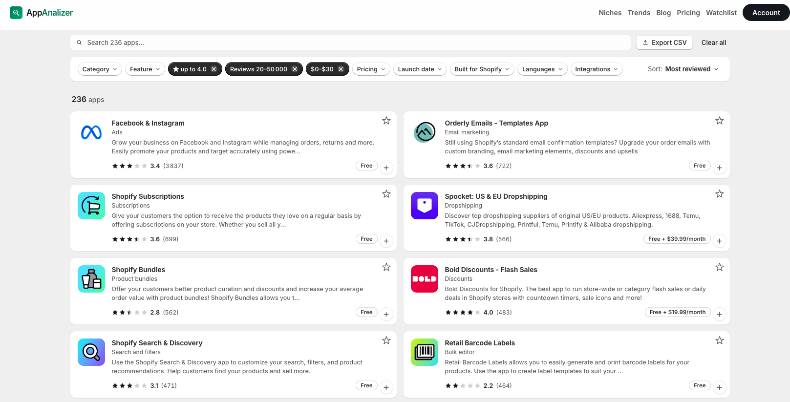Remove the 'up to 4.0' rating filter

pos(214,69)
